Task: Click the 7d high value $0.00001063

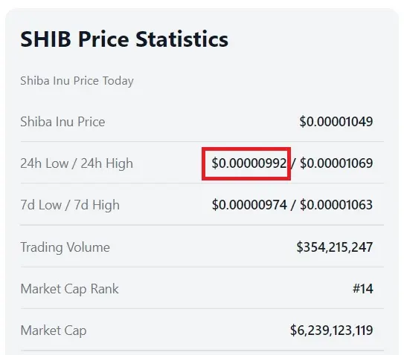Action: tap(336, 205)
